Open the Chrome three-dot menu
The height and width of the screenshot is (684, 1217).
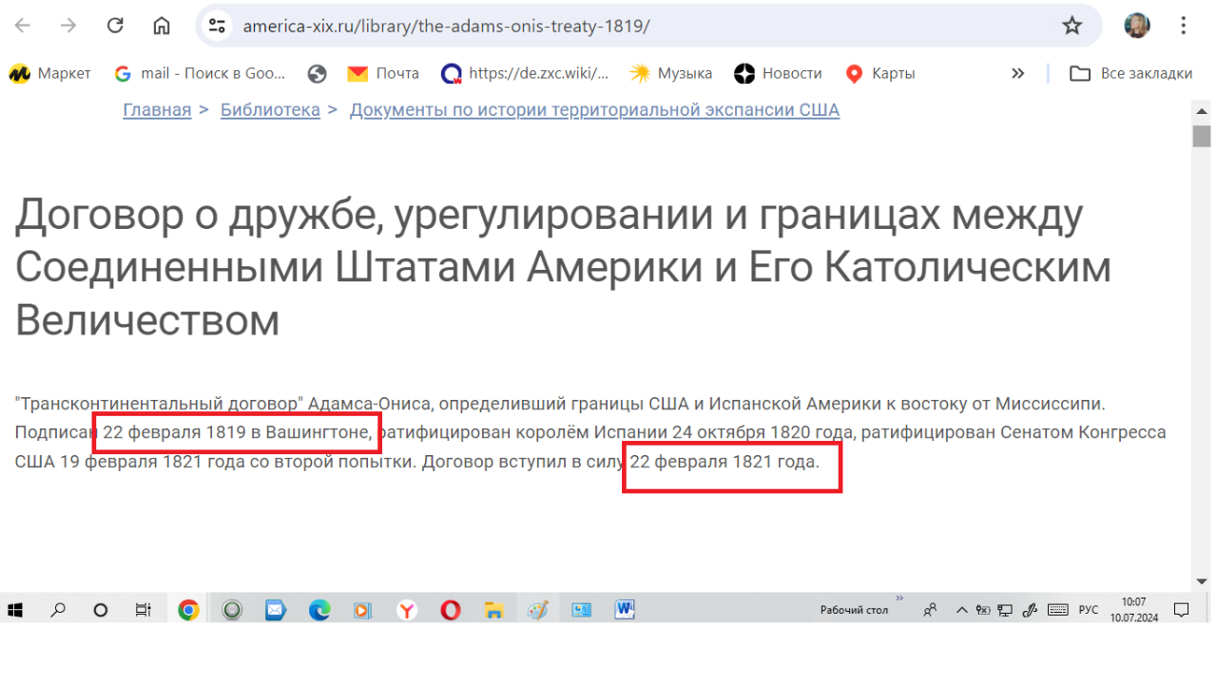tap(1184, 26)
